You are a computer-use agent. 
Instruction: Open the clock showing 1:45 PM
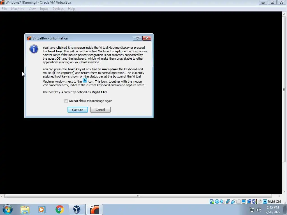point(273,210)
